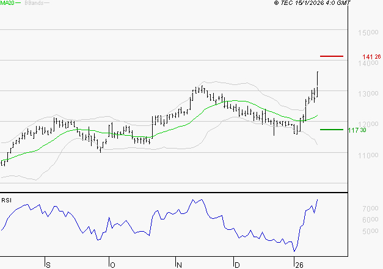
Task: Click the red resistance line marker
Action: [332, 56]
